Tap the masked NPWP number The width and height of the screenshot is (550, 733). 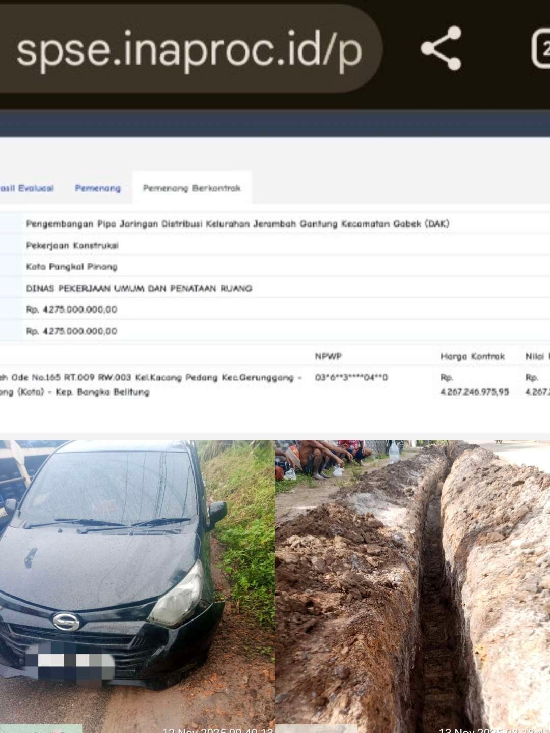click(351, 378)
